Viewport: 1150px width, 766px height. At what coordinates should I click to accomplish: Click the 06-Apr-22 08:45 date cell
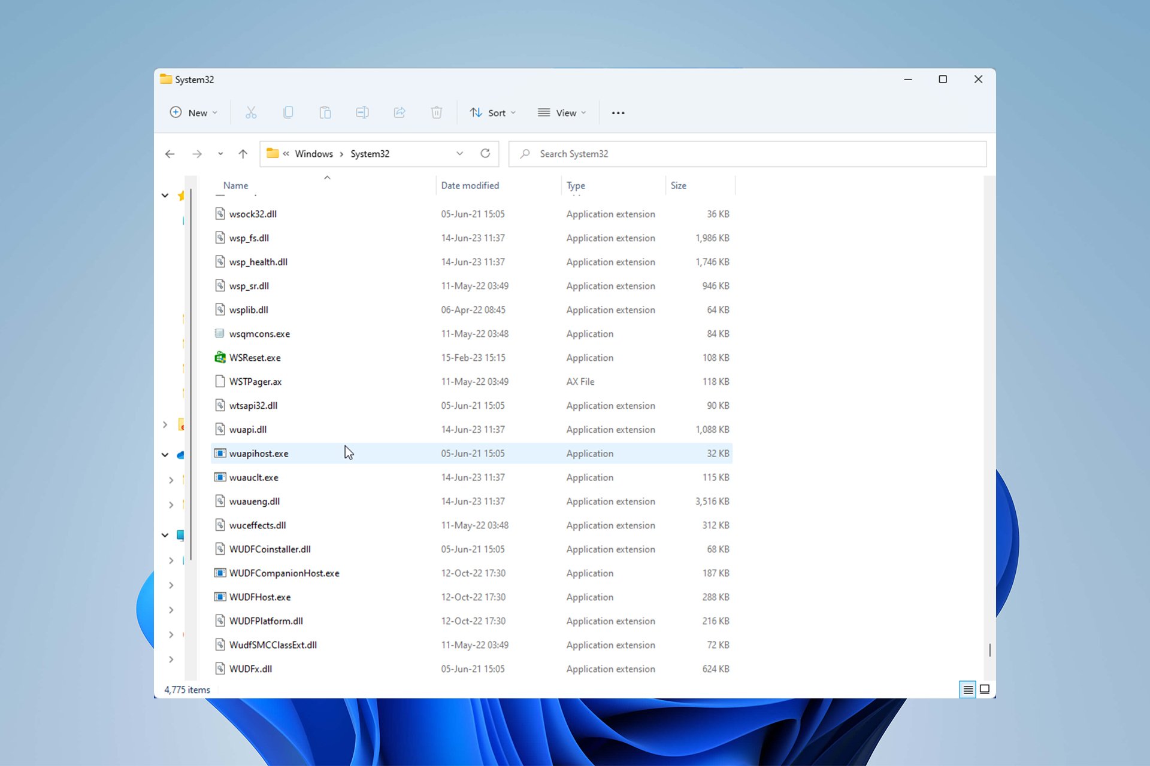point(473,309)
